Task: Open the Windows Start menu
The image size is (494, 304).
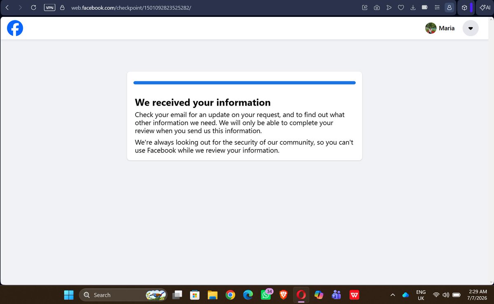Action: [69, 295]
